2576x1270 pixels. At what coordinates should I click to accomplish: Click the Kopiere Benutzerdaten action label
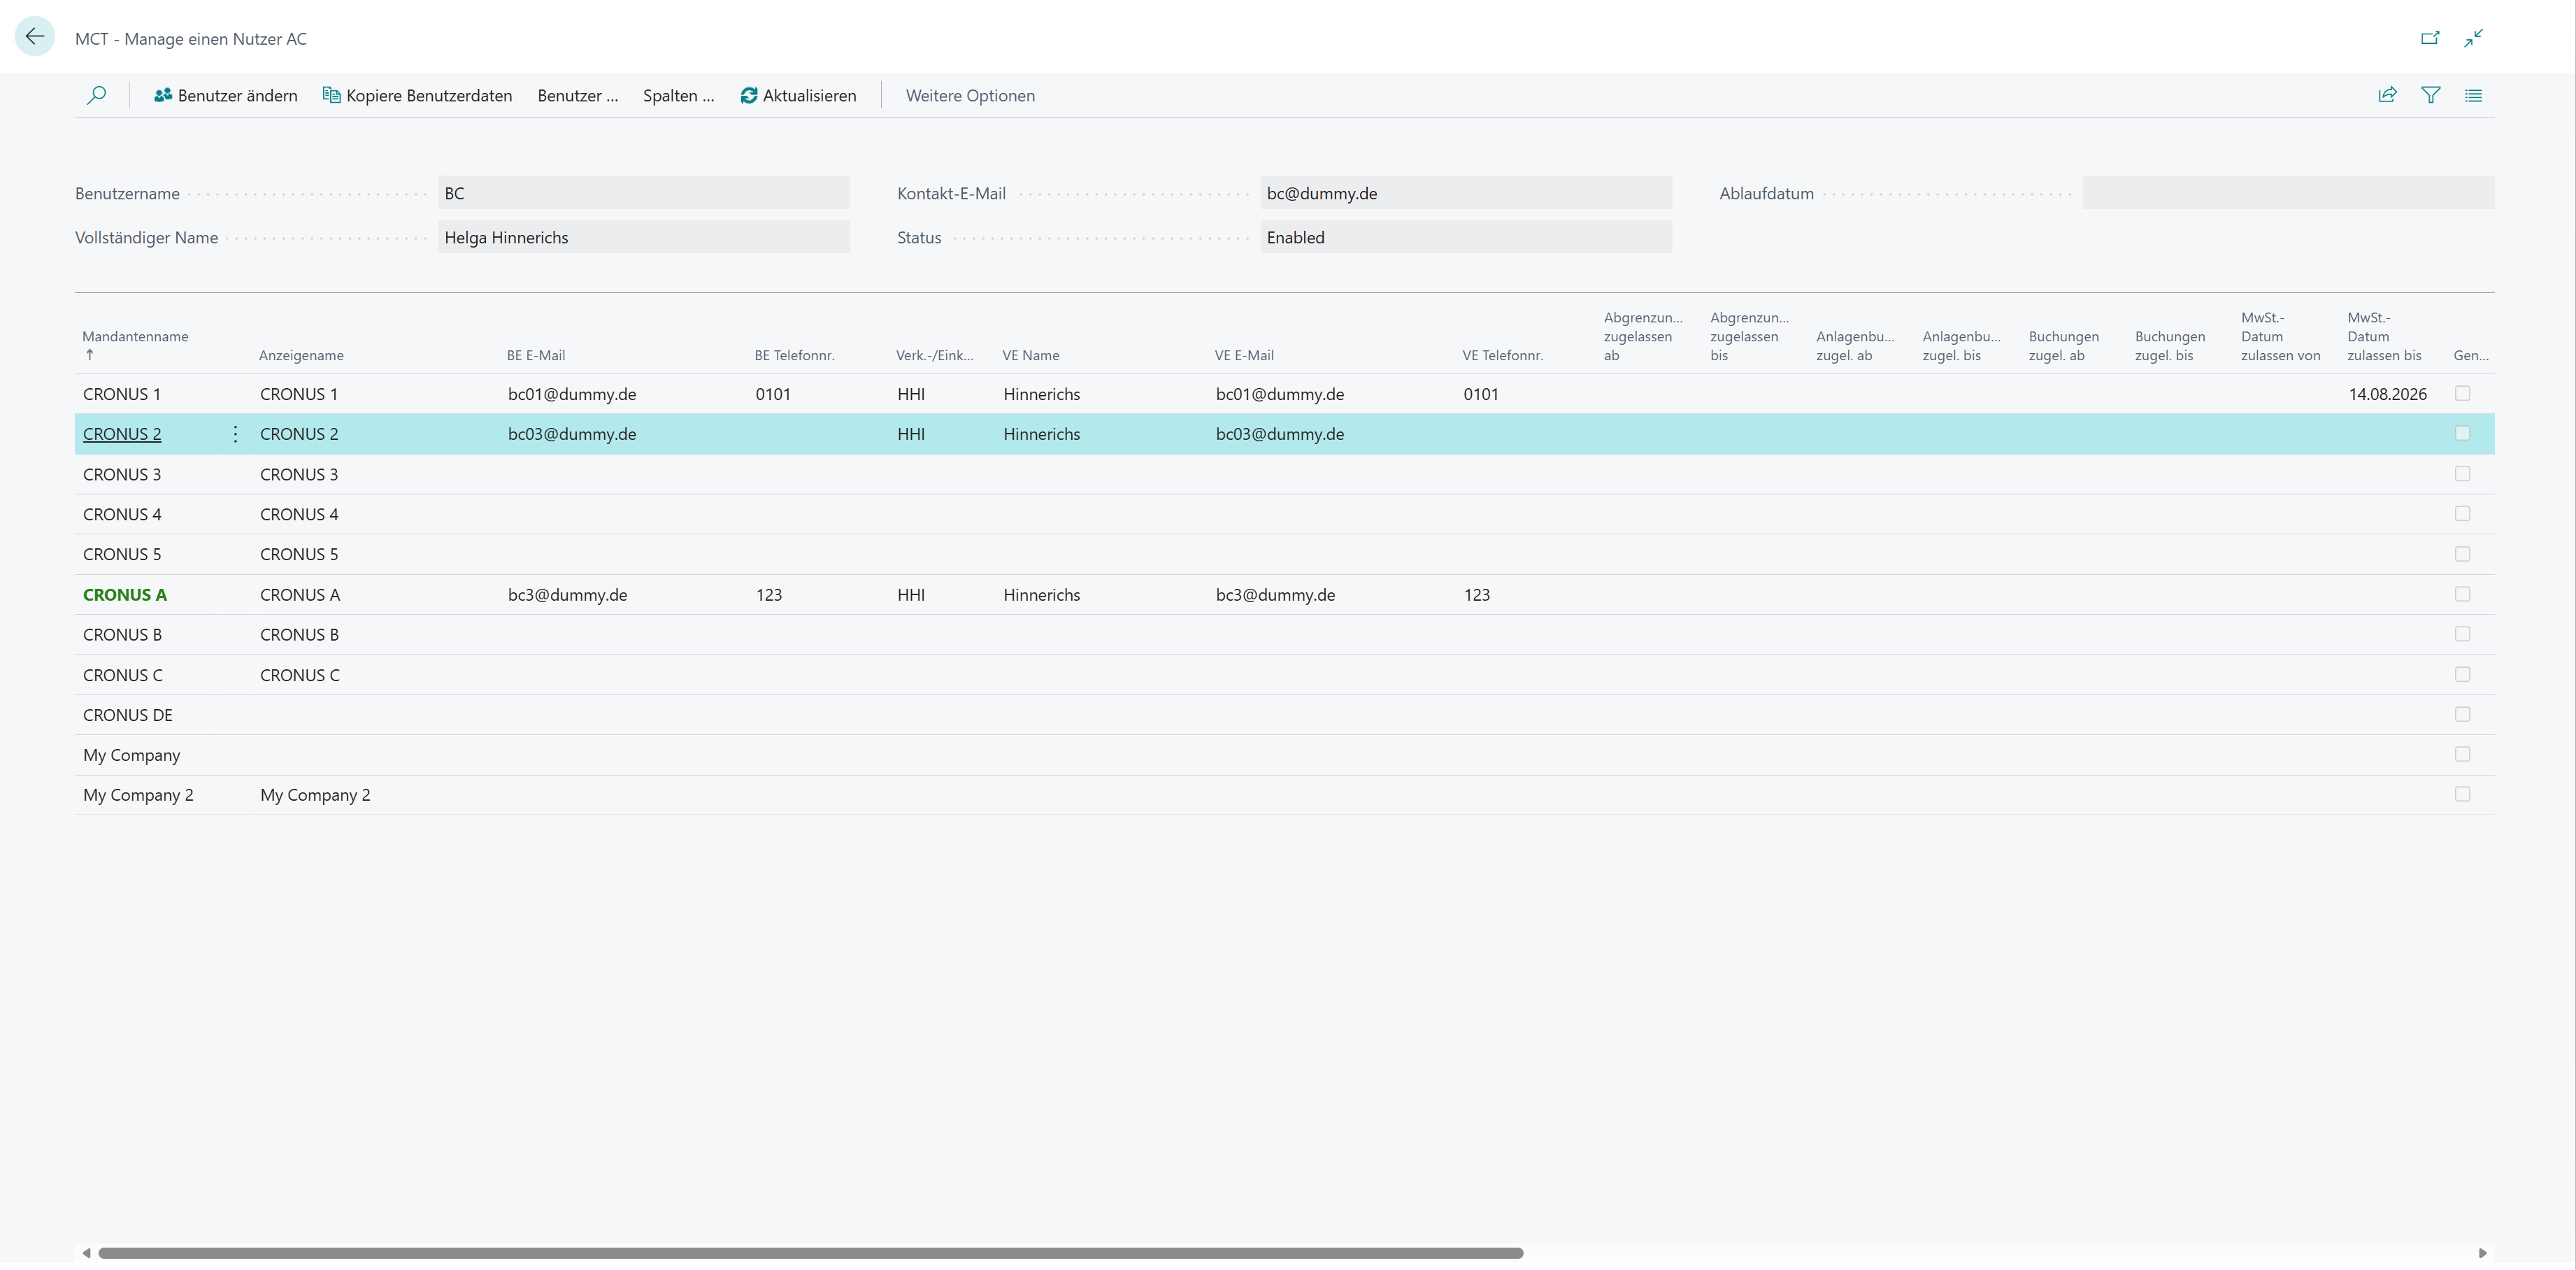[x=429, y=95]
